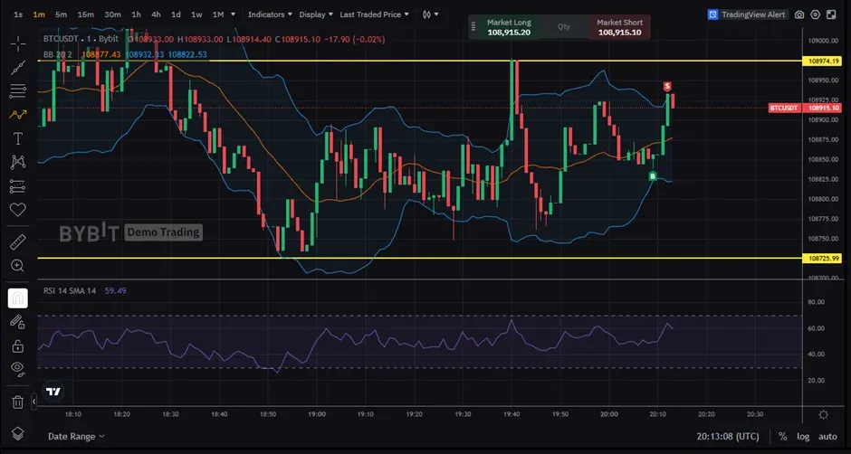This screenshot has width=851, height=454.
Task: Pick the ruler measure tool
Action: coord(17,242)
